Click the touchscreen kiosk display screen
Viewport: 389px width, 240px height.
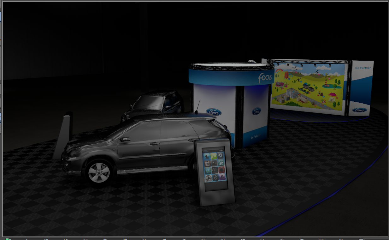tap(214, 165)
